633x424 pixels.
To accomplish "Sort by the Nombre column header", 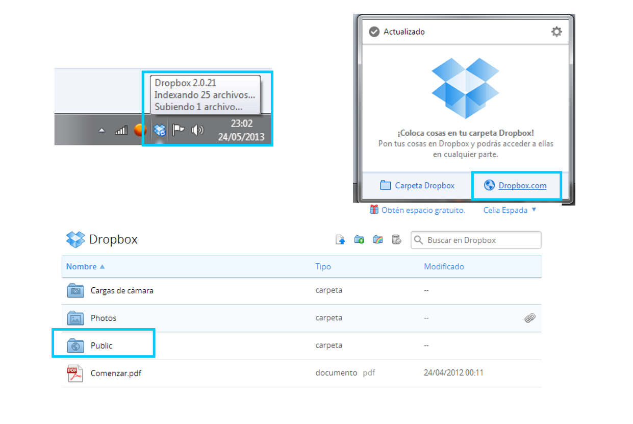I will (x=85, y=266).
